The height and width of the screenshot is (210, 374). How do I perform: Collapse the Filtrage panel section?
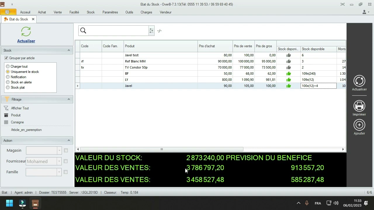[x=69, y=99]
